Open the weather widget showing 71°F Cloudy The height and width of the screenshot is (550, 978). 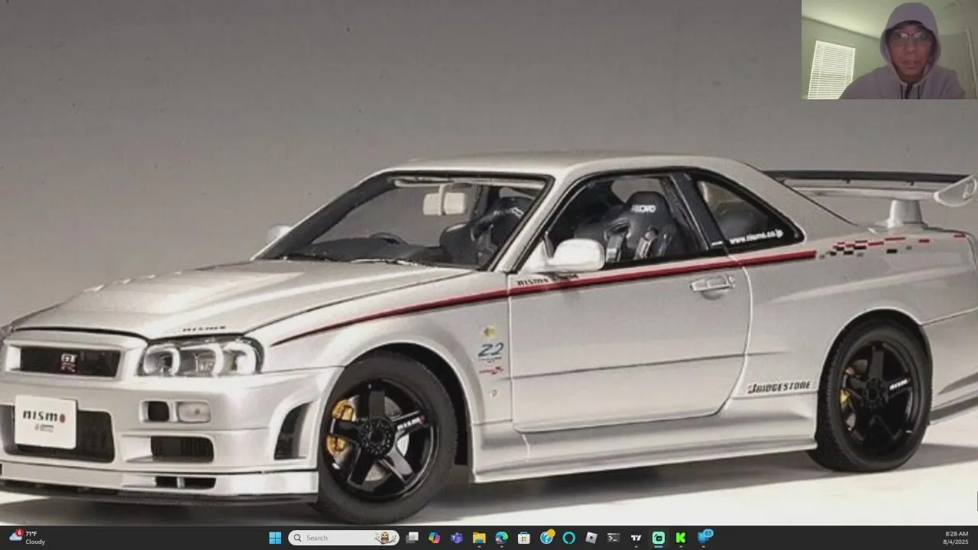(x=28, y=538)
